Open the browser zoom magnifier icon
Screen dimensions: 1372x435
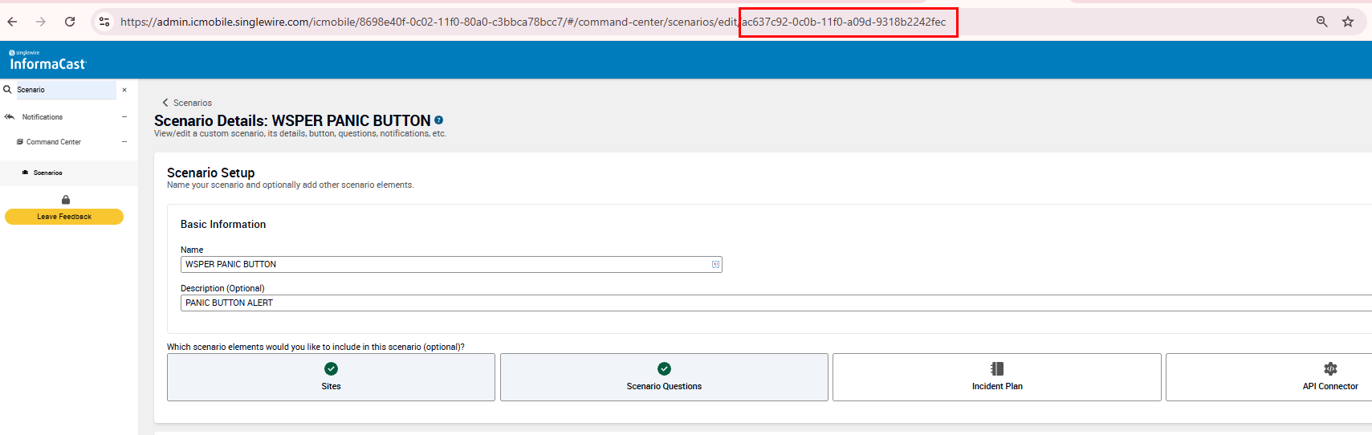[x=1321, y=22]
